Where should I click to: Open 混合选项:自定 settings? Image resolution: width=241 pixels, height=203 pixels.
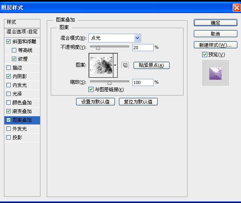22,32
